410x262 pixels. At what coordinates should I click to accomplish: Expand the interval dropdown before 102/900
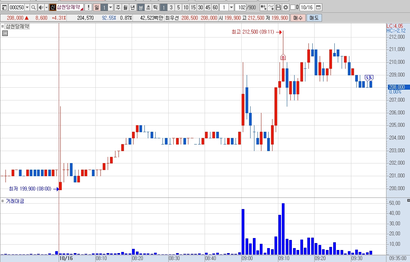coord(231,7)
